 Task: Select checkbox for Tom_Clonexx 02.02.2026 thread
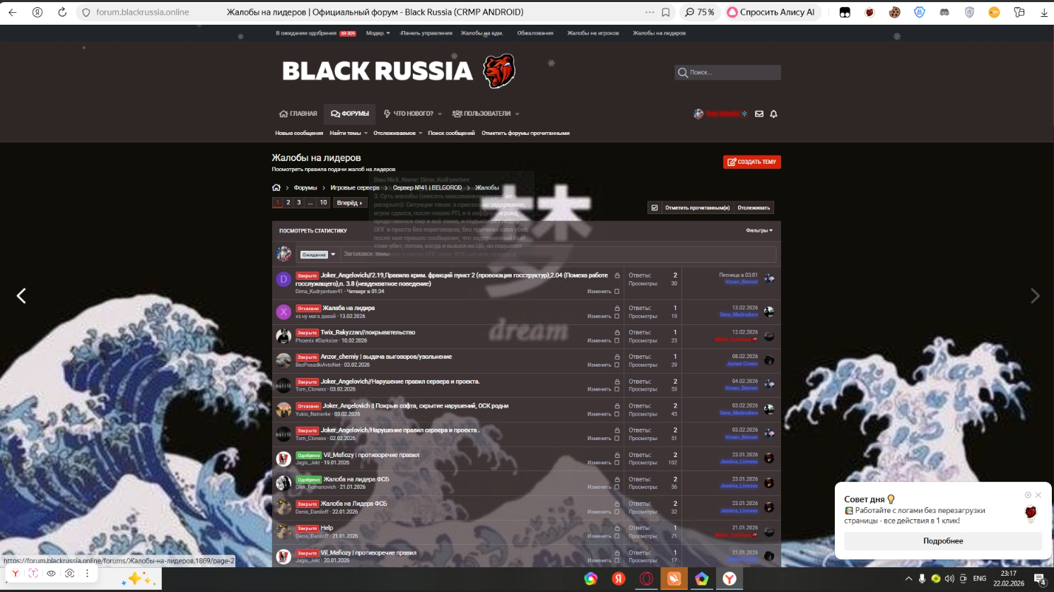coord(617,438)
